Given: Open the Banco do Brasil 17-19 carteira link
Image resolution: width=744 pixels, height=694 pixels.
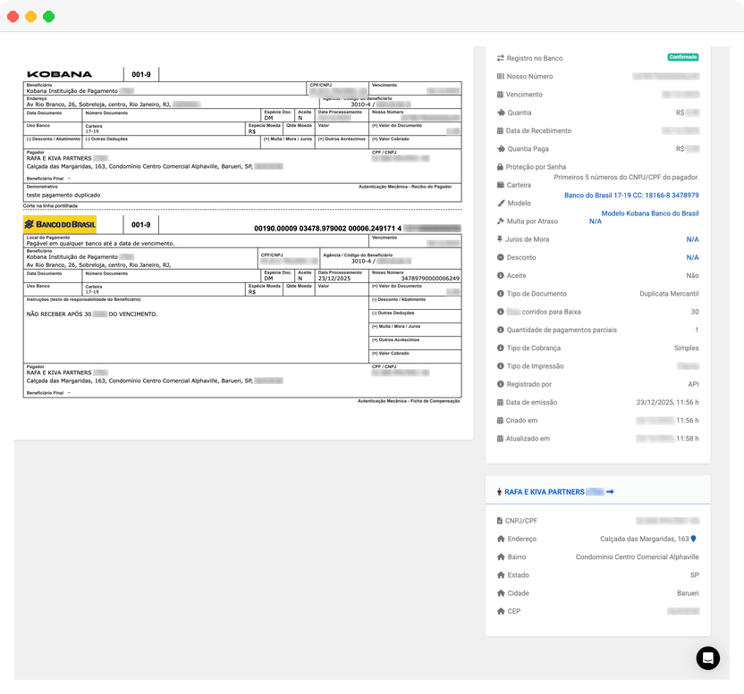Looking at the screenshot, I should [631, 194].
